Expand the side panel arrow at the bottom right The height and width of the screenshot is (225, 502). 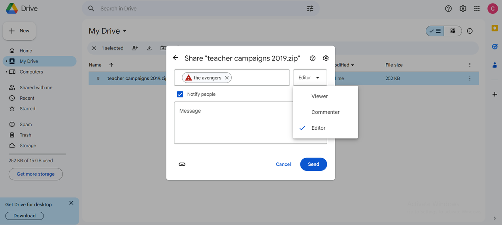(494, 218)
